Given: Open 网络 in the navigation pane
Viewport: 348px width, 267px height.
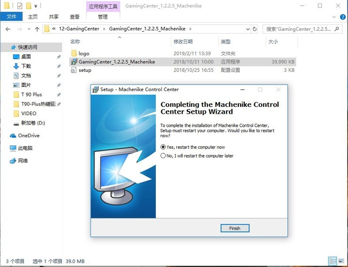Looking at the screenshot, I should coord(23,161).
